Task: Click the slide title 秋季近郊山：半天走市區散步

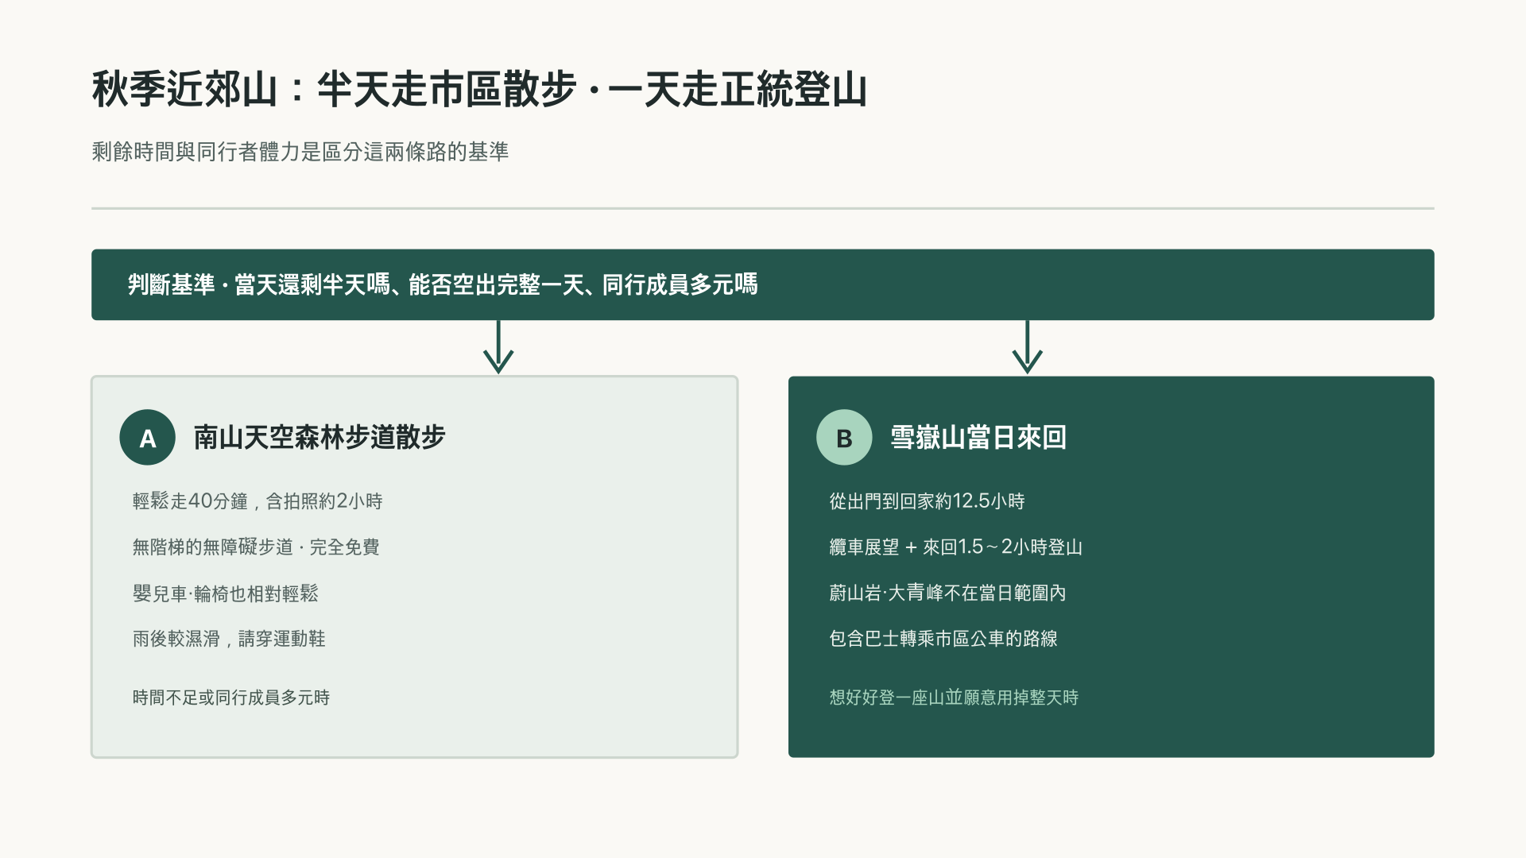Action: pyautogui.click(x=334, y=89)
